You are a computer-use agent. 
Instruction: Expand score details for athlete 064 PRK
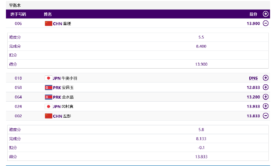tap(266, 97)
